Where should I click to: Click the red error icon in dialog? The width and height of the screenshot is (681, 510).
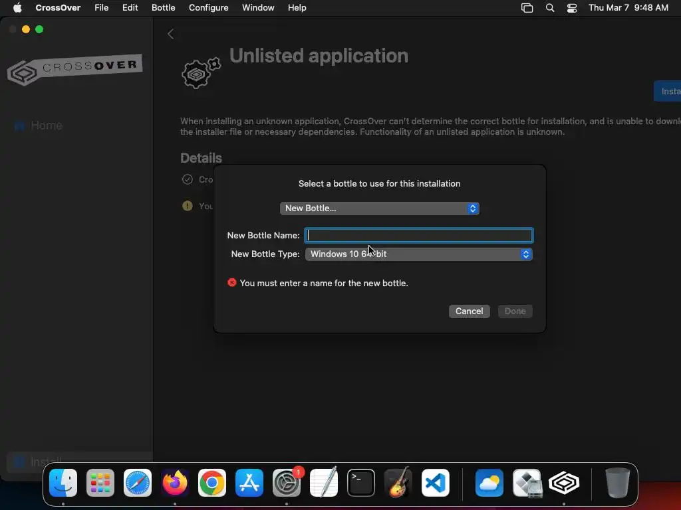[232, 283]
